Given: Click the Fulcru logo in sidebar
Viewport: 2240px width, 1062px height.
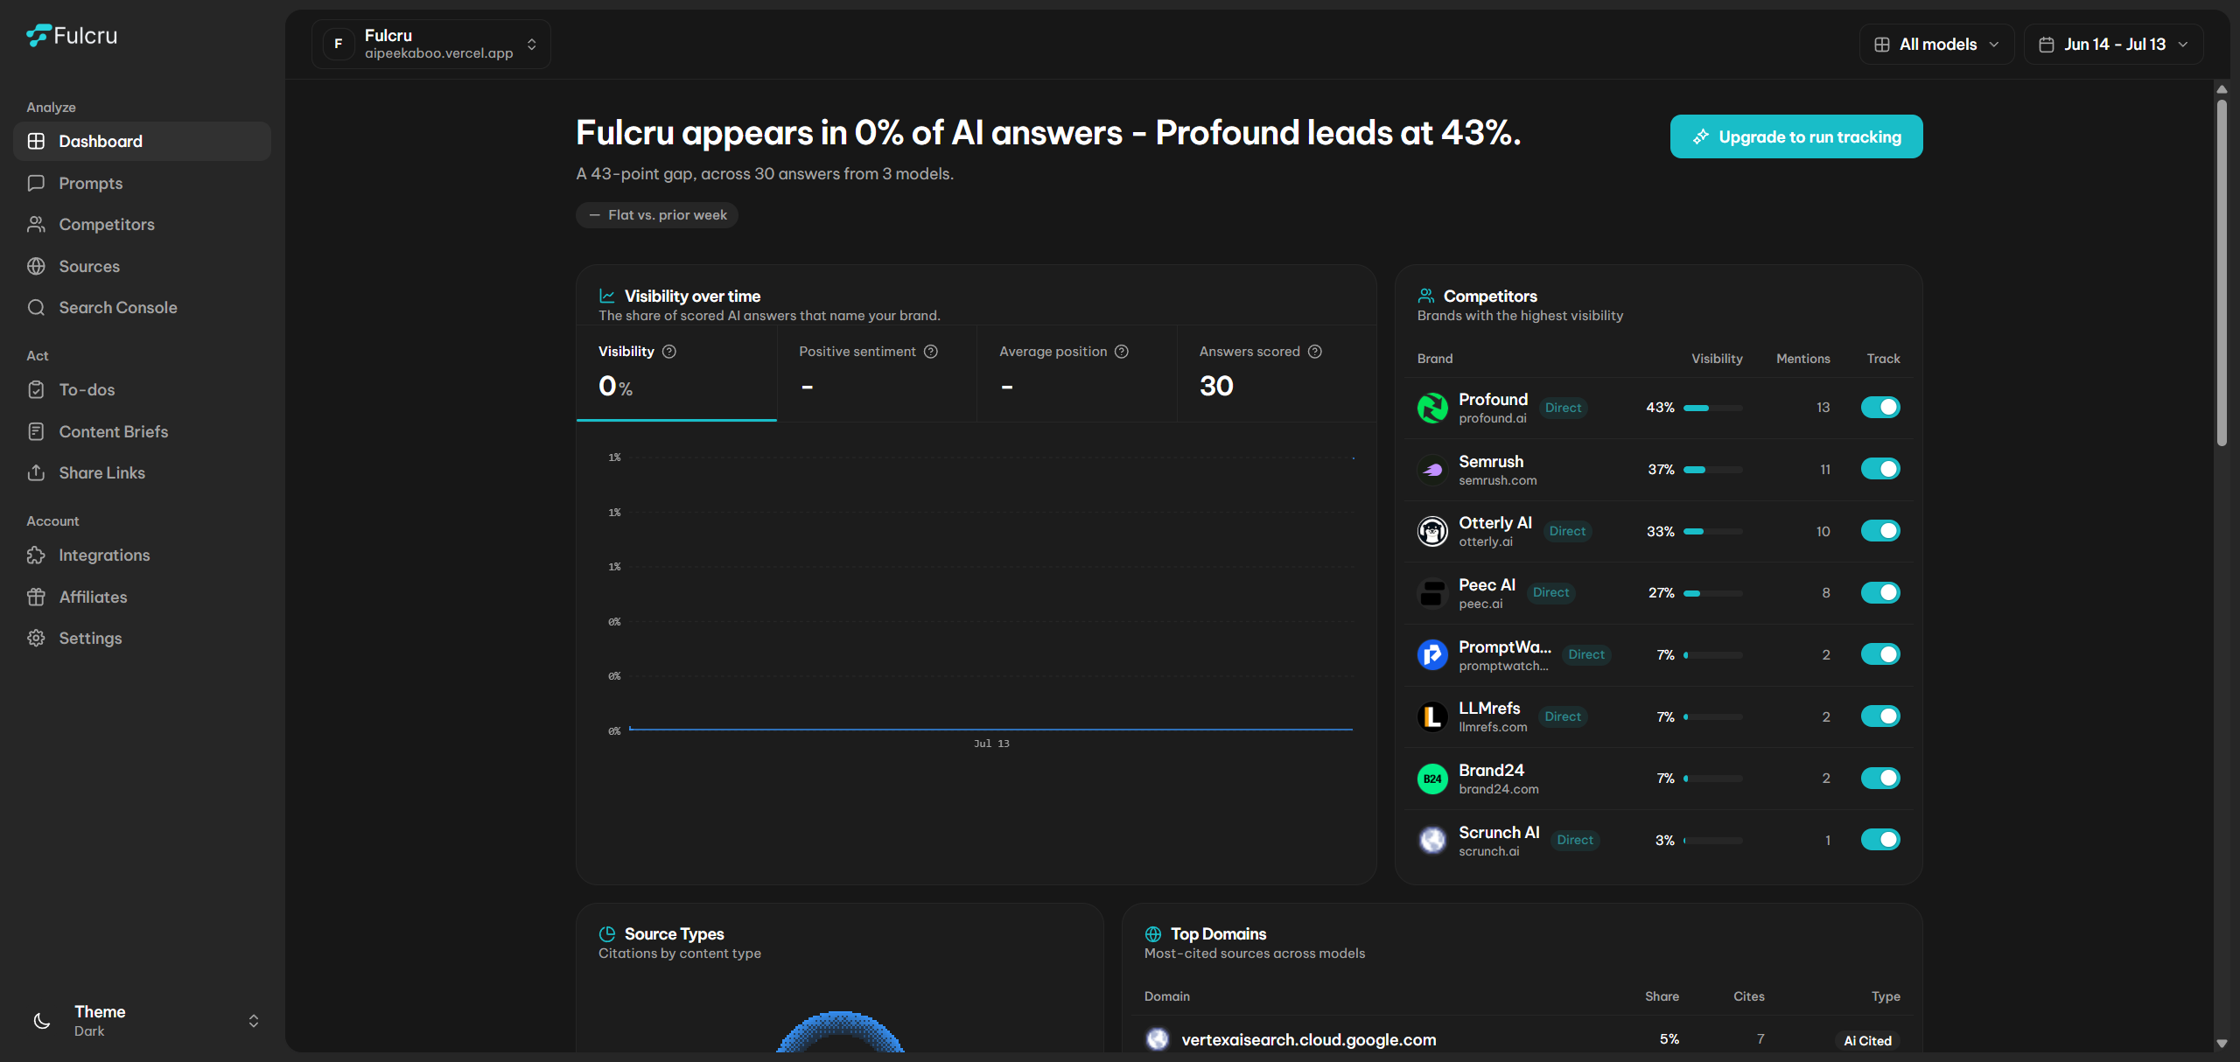Looking at the screenshot, I should 72,35.
